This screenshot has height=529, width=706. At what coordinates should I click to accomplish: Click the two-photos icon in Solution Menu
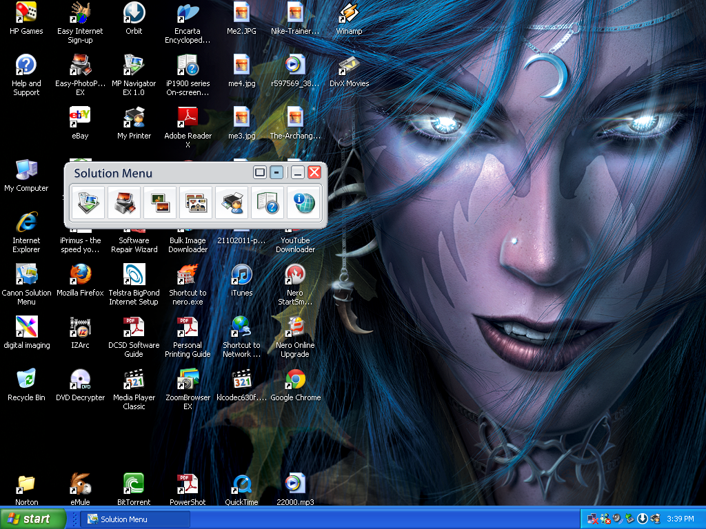click(160, 203)
